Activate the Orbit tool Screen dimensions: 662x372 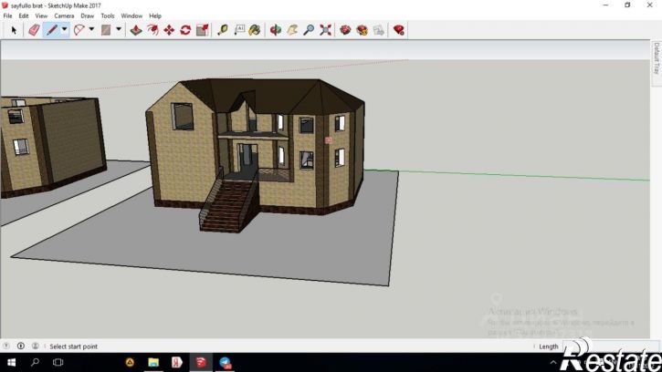276,30
